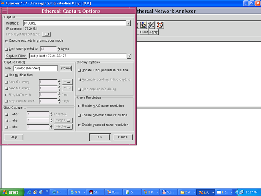
Task: Open the 6 I. Internet Explorer taskbar group
Action: [x=59, y=192]
